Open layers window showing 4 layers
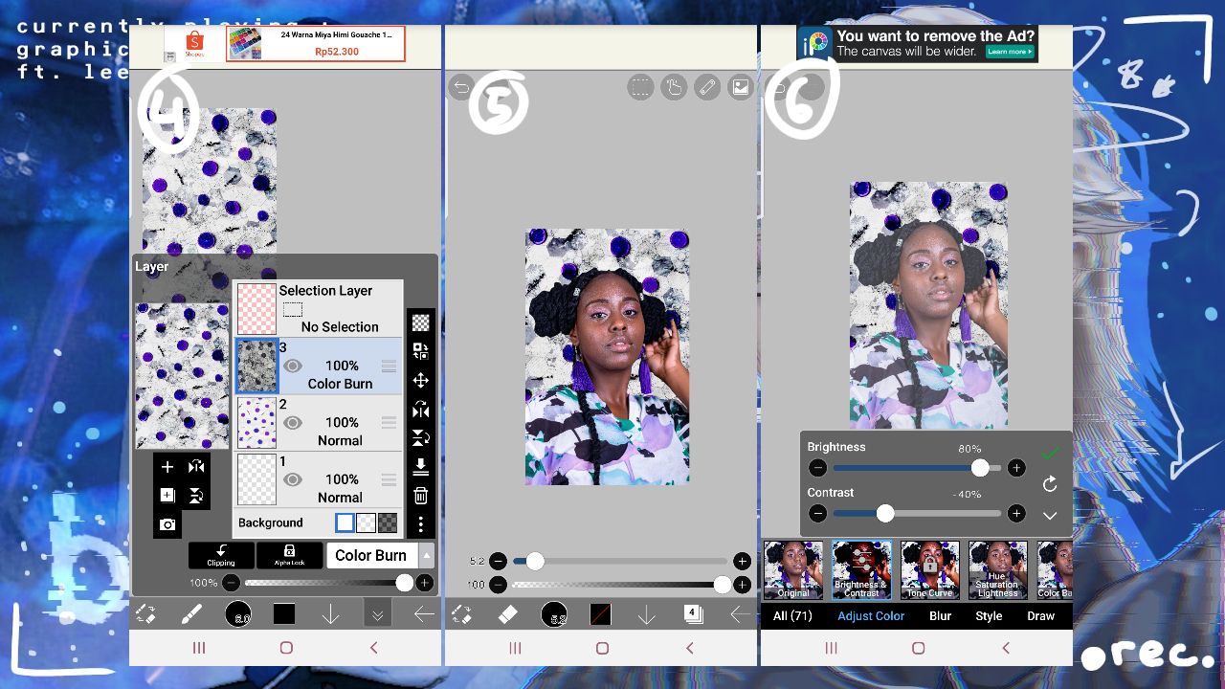1225x689 pixels. [x=693, y=614]
